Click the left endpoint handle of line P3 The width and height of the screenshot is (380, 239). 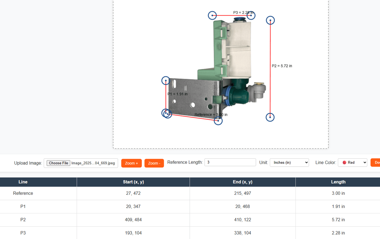(x=212, y=15)
